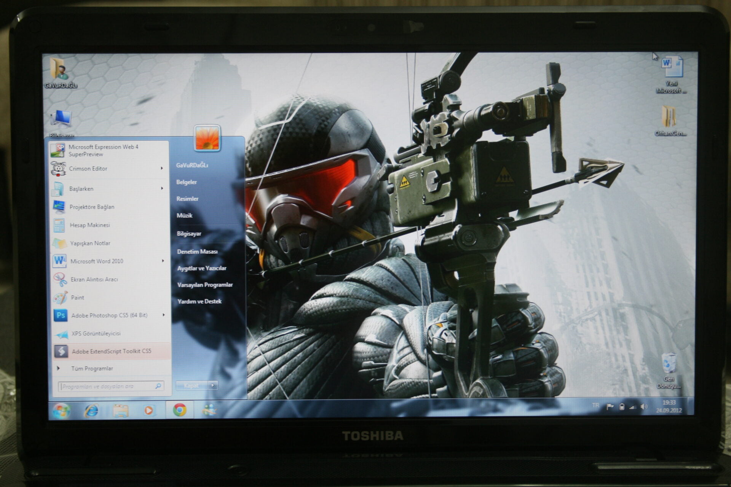Click volume speaker tray icon
The width and height of the screenshot is (731, 487).
(644, 407)
